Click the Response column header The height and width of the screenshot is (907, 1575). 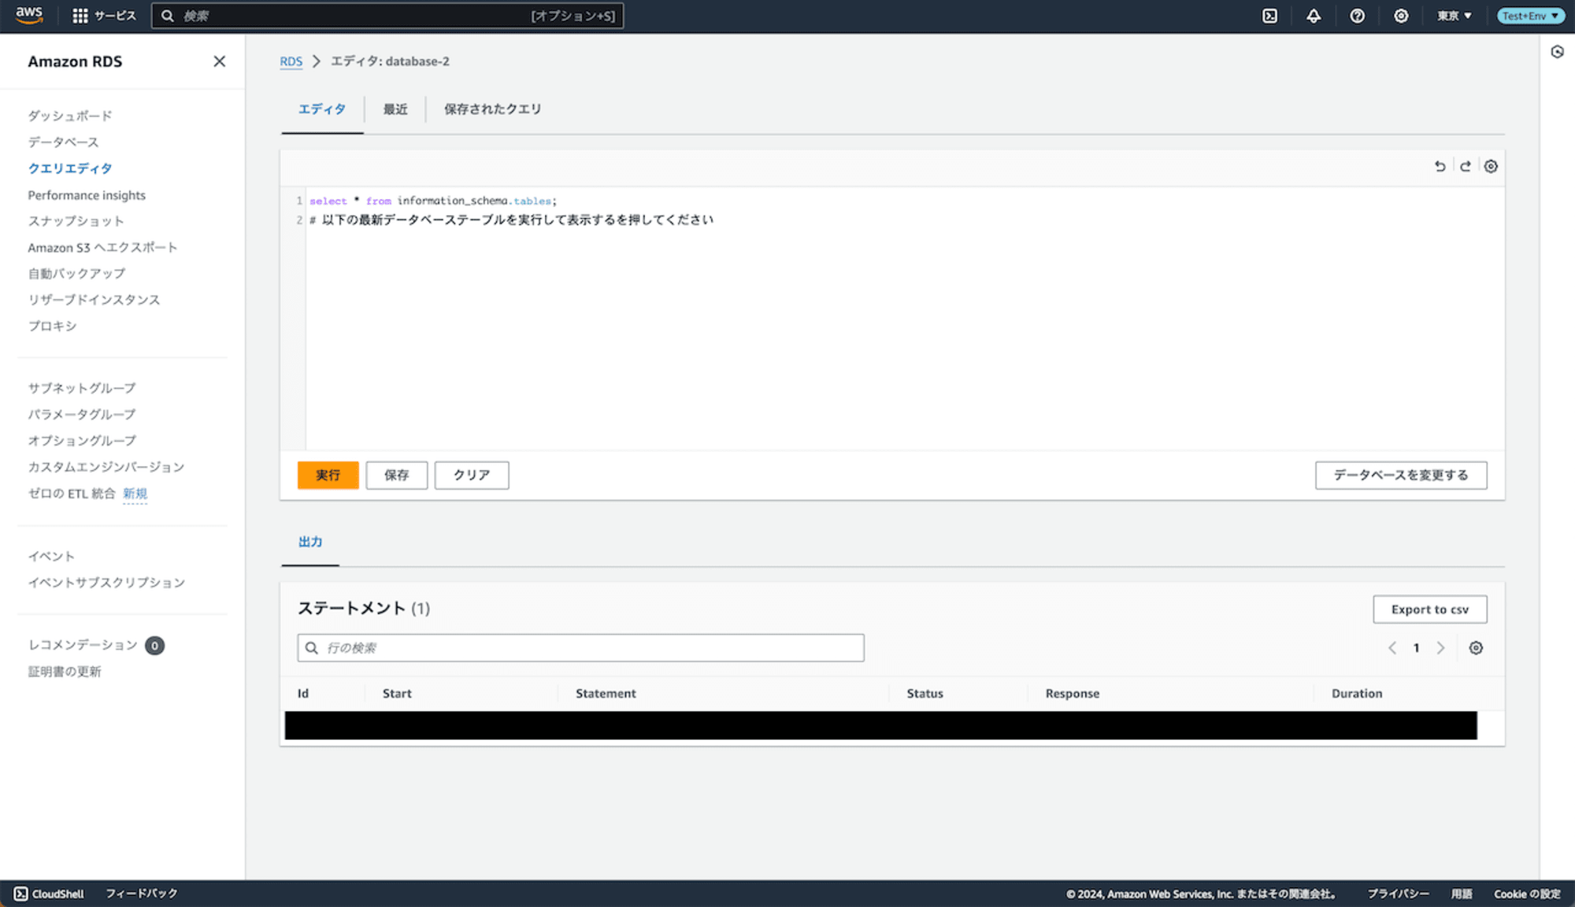1073,694
